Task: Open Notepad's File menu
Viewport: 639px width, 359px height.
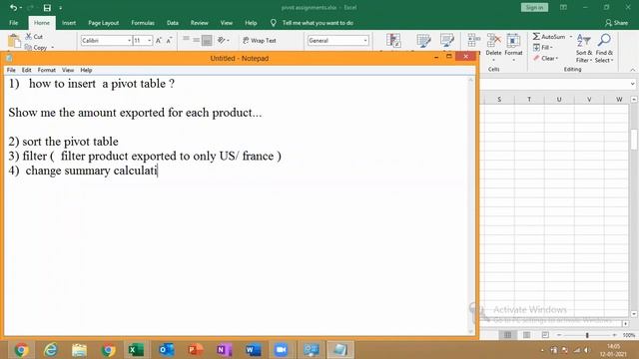Action: [11, 70]
